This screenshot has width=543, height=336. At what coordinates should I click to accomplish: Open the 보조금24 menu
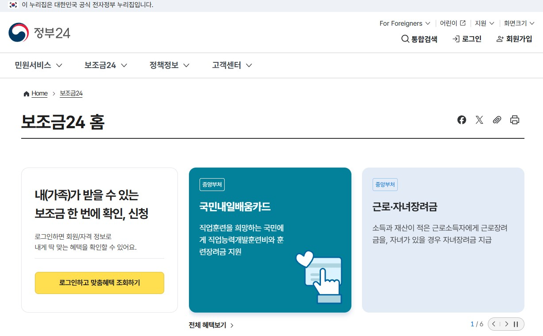(x=106, y=65)
